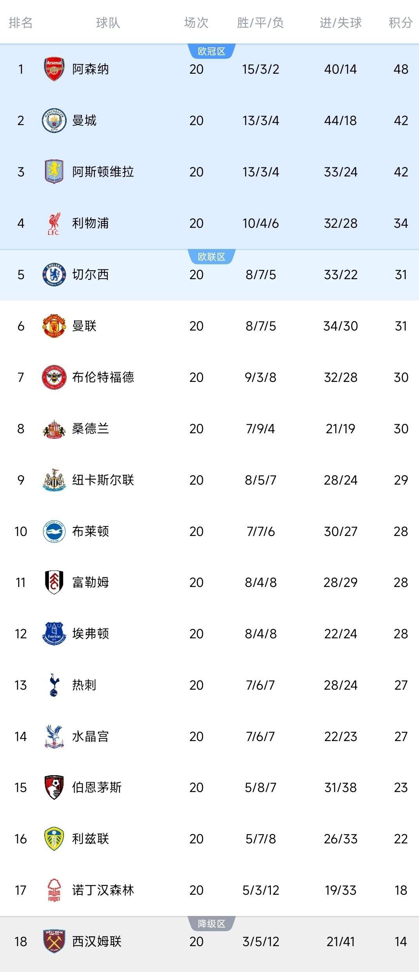This screenshot has width=419, height=972.
Task: Tap the 欧冠区 zone label
Action: pos(212,51)
